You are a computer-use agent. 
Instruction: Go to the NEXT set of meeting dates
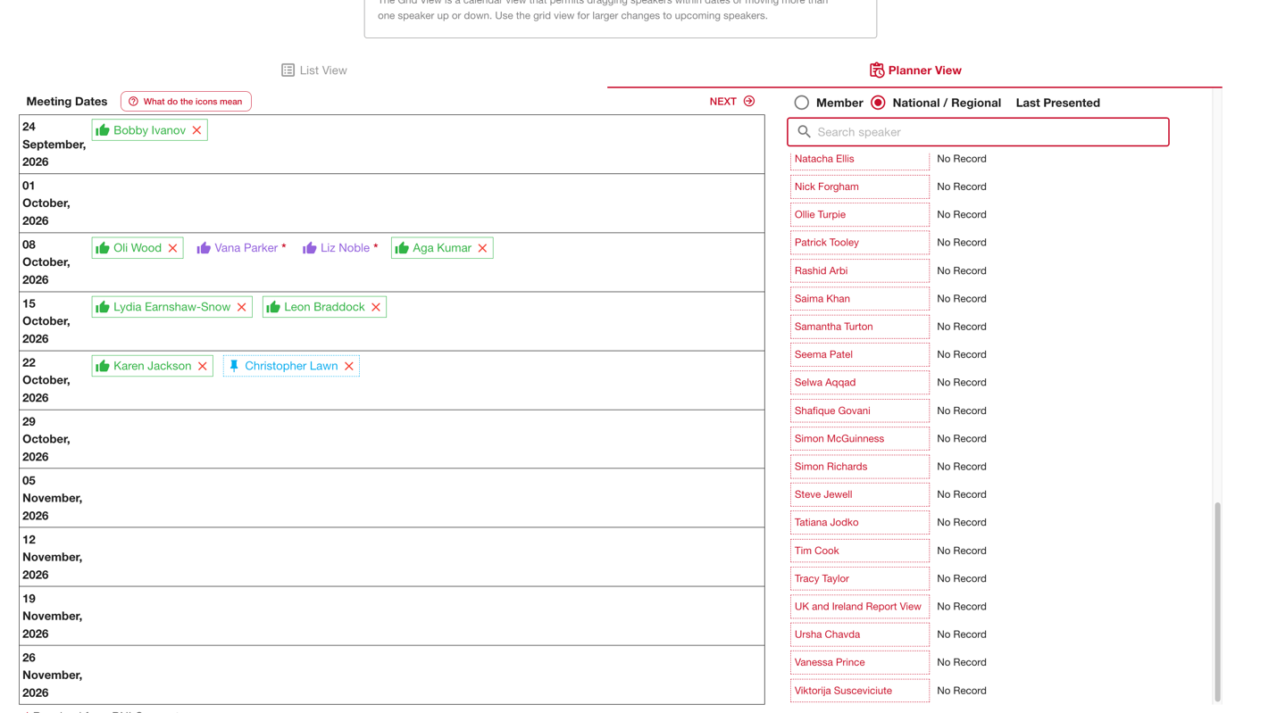click(x=732, y=102)
